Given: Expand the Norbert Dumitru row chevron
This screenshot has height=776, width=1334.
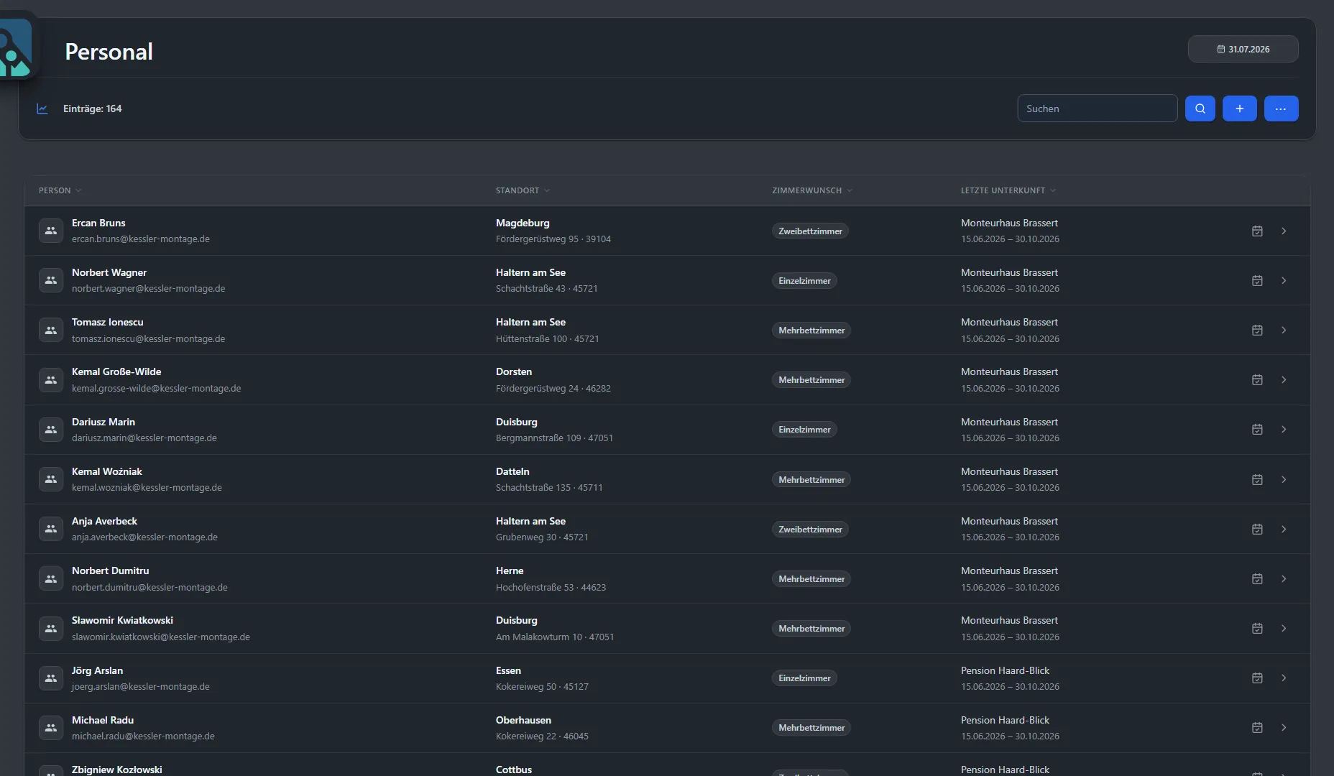Looking at the screenshot, I should tap(1284, 578).
